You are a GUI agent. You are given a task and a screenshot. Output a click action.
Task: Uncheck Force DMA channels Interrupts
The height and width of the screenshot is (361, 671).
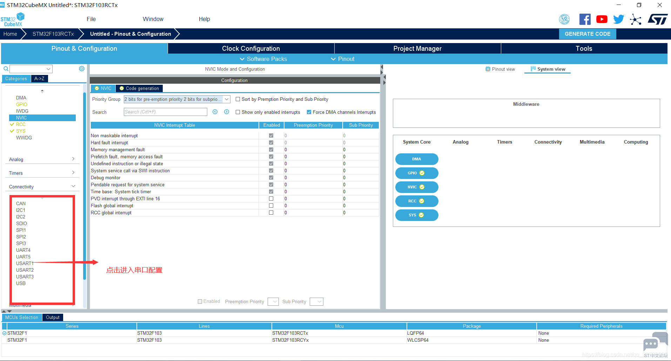click(x=309, y=112)
